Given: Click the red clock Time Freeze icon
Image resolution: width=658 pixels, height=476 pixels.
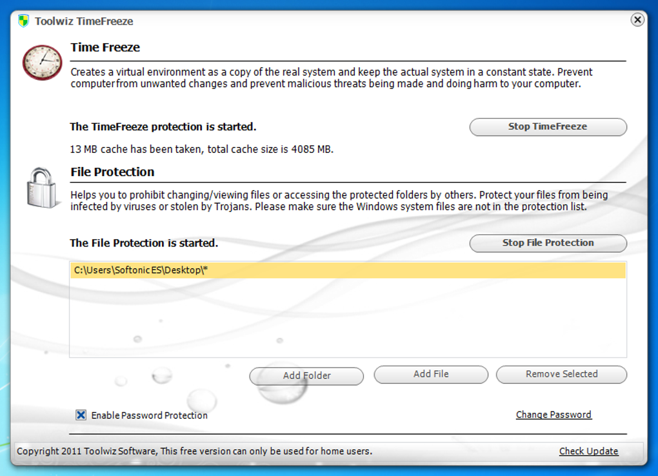Looking at the screenshot, I should pos(43,63).
